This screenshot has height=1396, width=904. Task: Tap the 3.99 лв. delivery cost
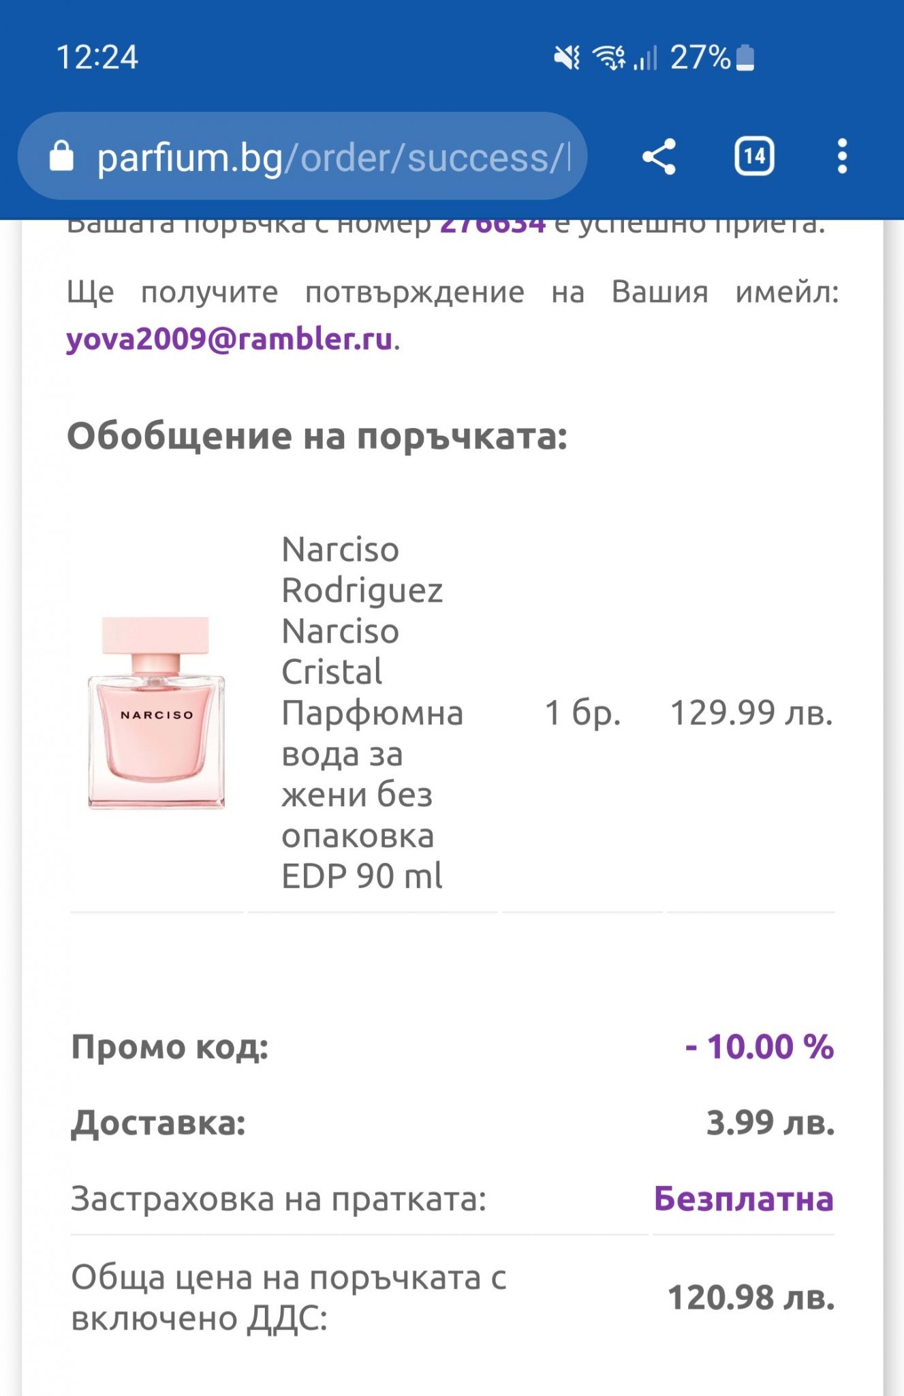click(770, 1123)
